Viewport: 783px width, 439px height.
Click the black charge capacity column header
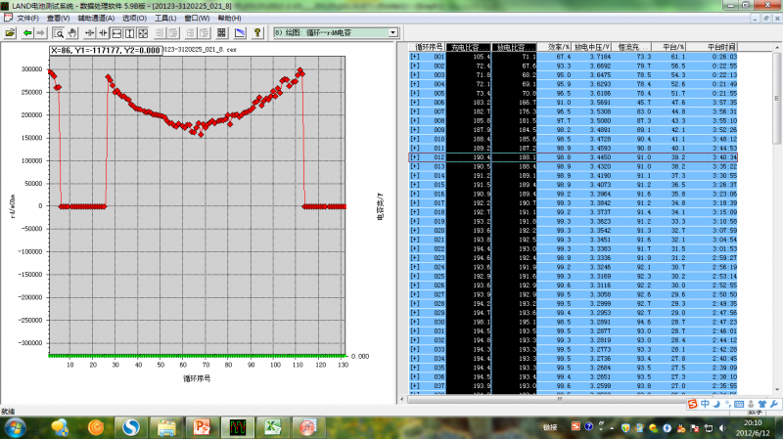[x=469, y=47]
